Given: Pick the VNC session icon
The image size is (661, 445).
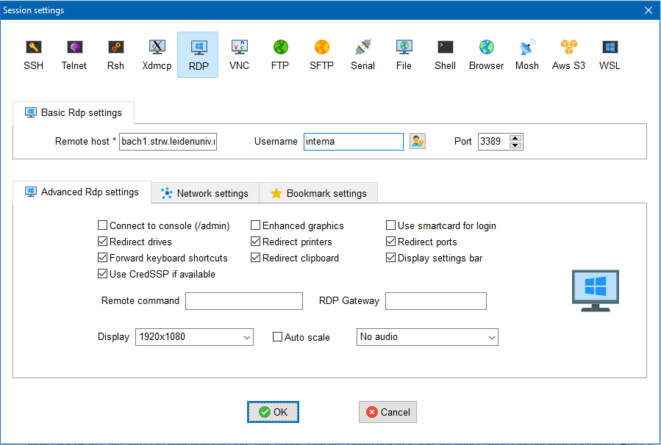Looking at the screenshot, I should tap(239, 55).
